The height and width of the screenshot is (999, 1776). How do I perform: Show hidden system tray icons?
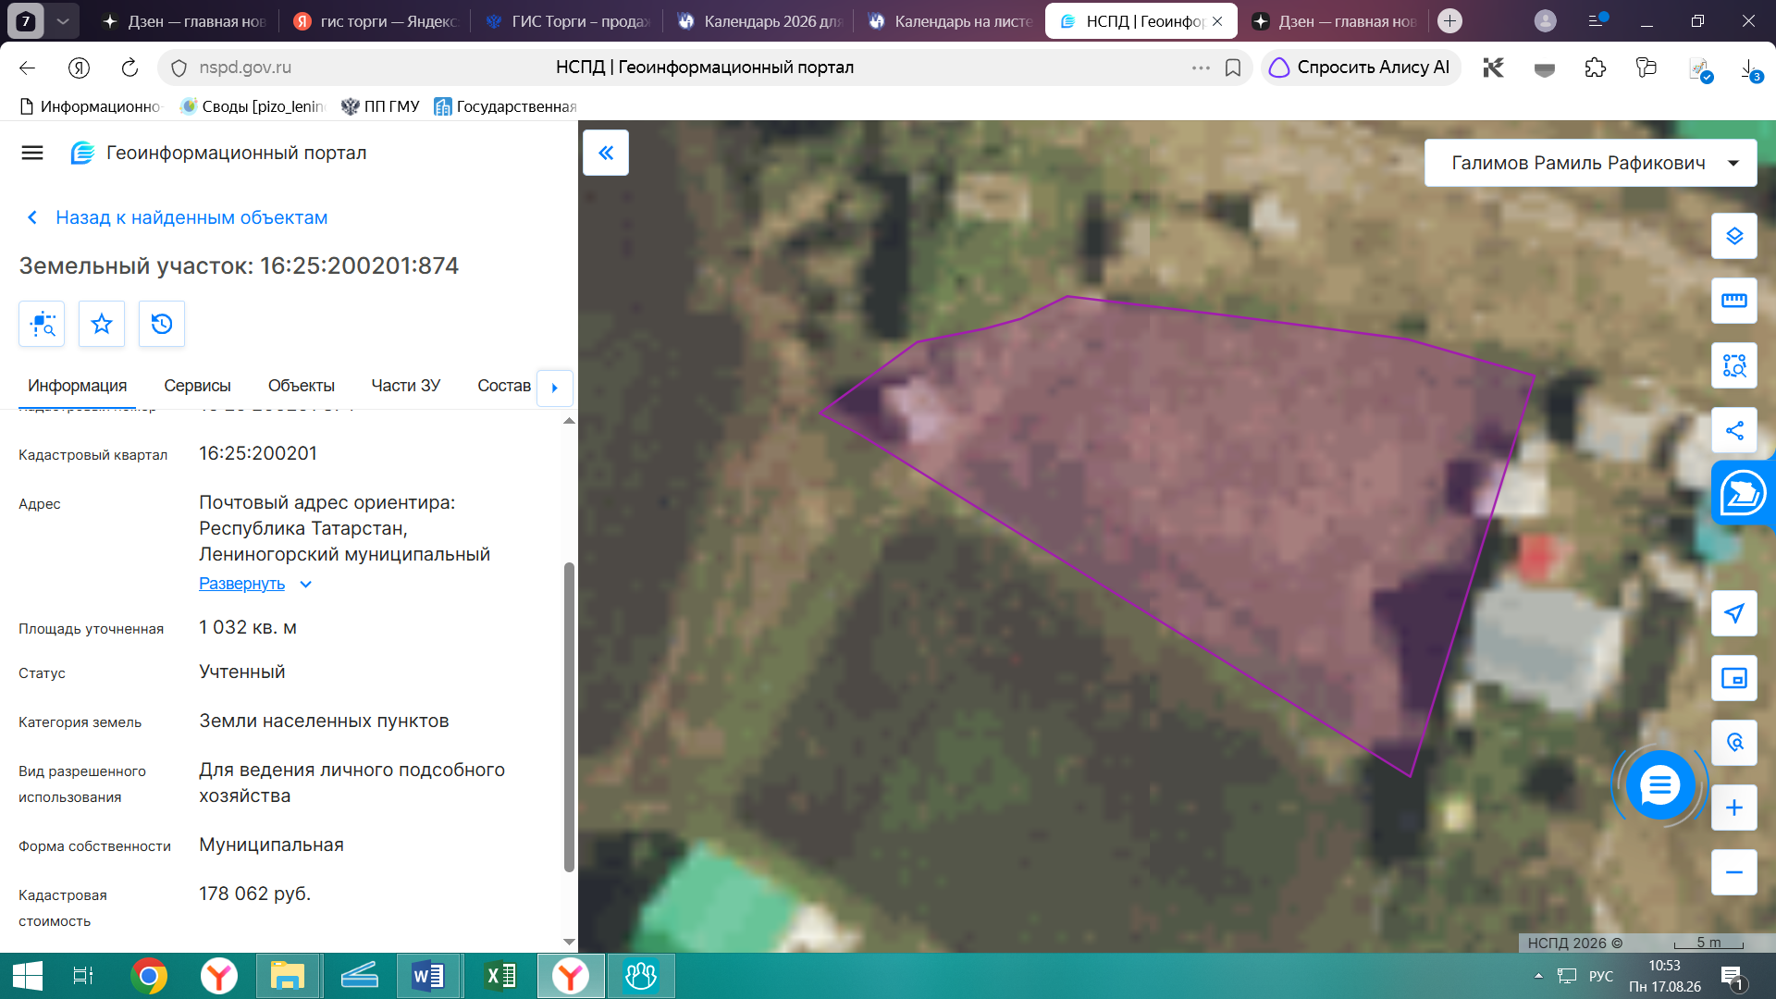tap(1538, 976)
